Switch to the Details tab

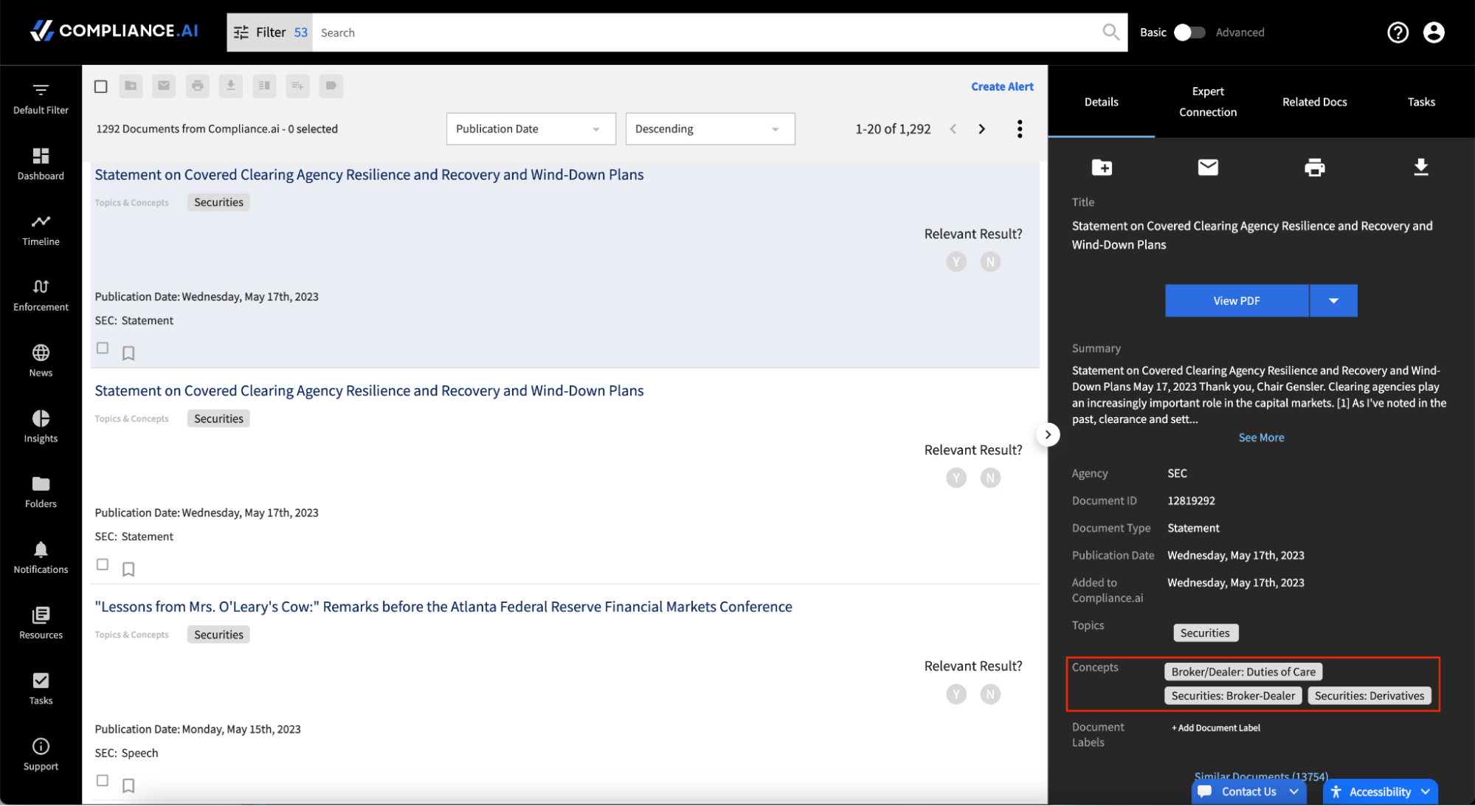click(1101, 102)
